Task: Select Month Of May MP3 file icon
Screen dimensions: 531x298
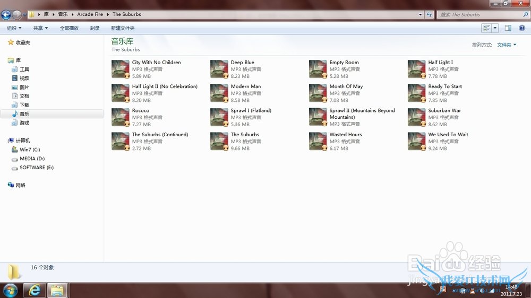Action: pos(318,93)
